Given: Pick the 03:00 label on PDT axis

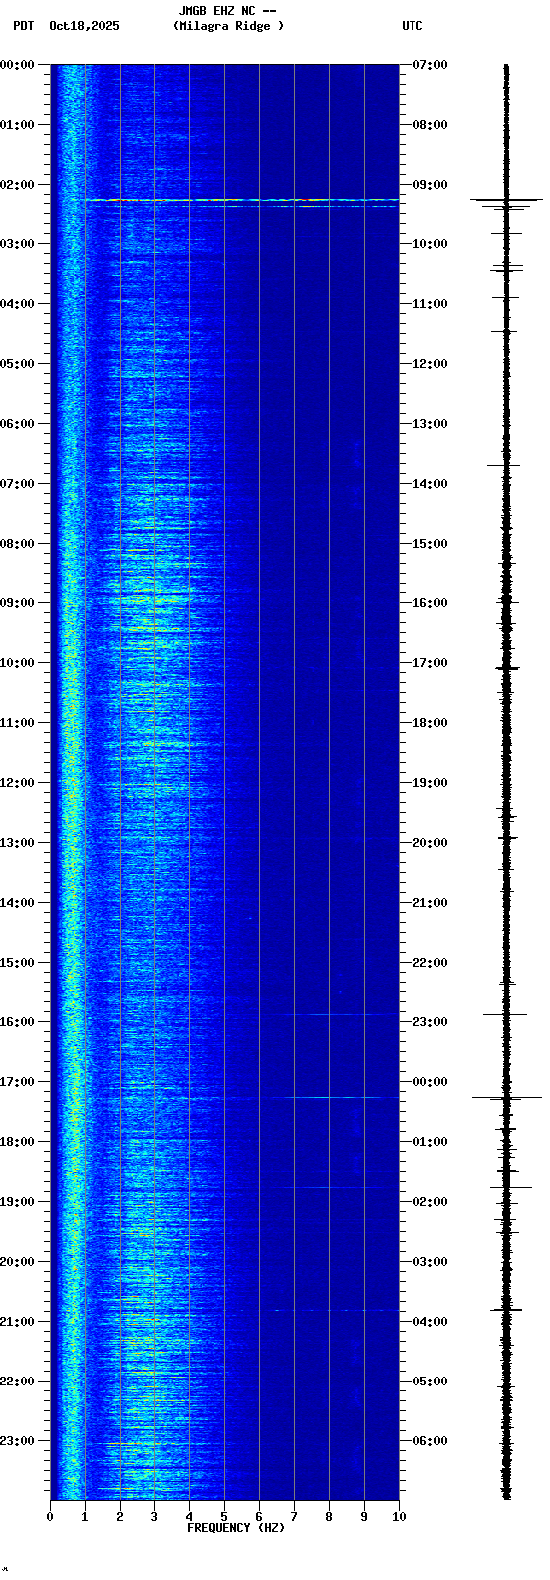Looking at the screenshot, I should [x=17, y=244].
